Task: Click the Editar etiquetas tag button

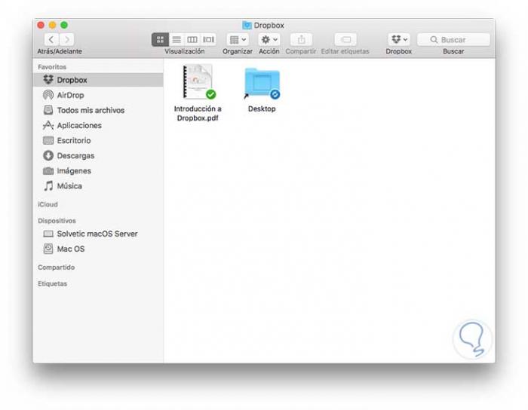Action: pos(345,40)
